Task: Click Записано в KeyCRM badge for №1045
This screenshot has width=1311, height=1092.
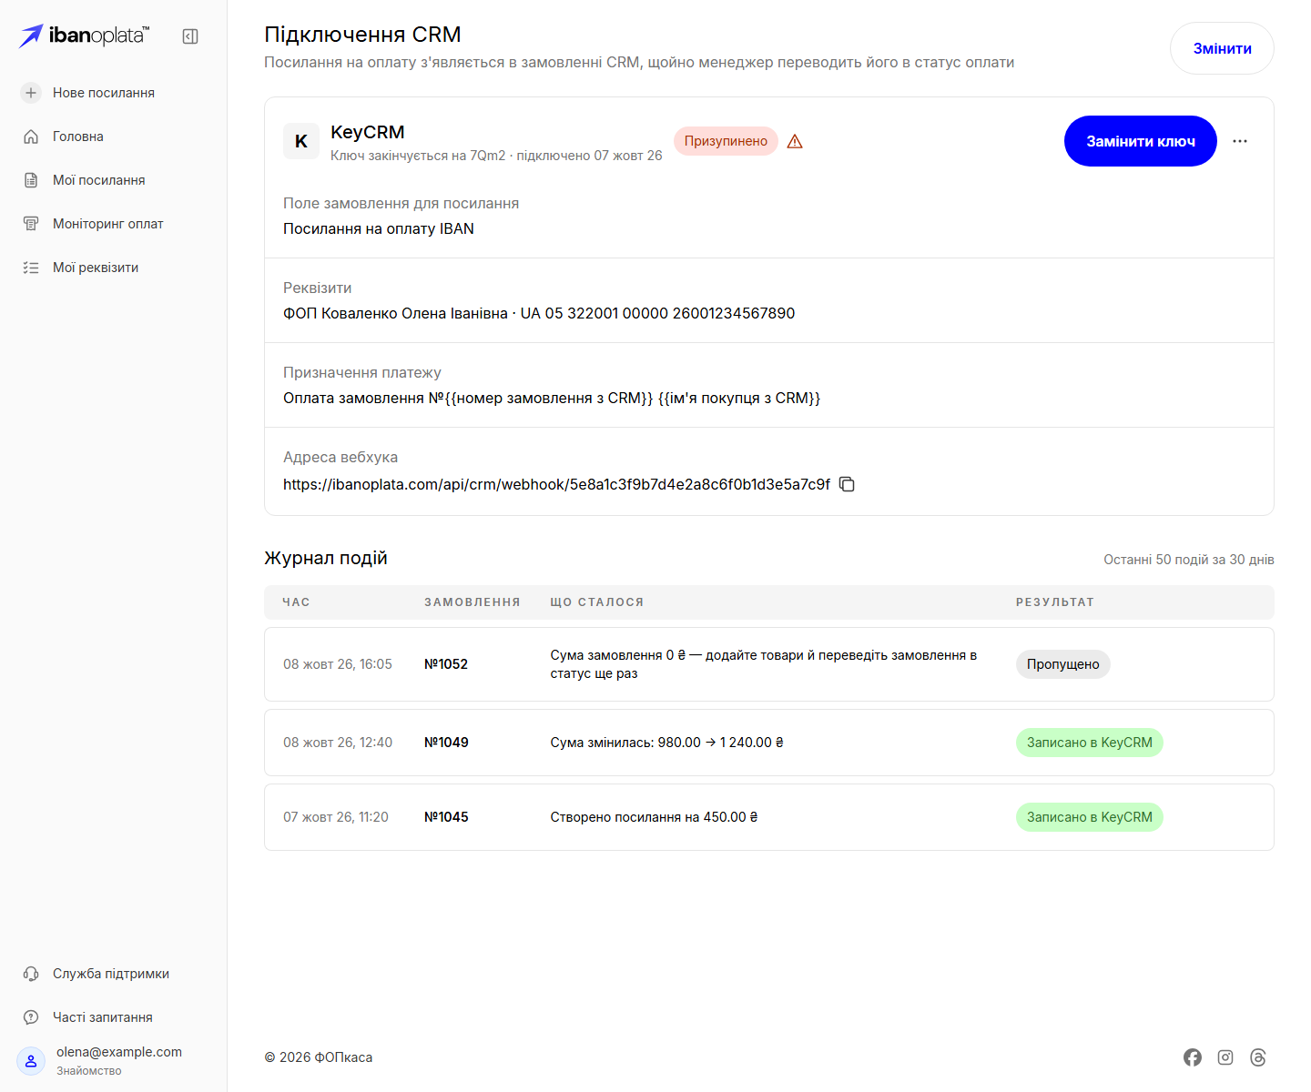Action: 1090,817
